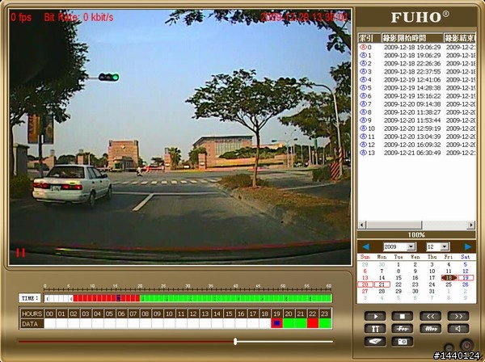This screenshot has width=485, height=362.
Task: Click the Fps display button
Action: click(x=402, y=329)
